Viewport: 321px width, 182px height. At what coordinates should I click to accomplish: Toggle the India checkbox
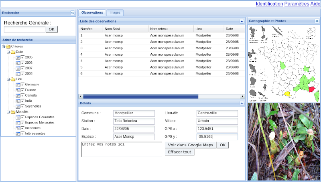pyautogui.click(x=22, y=101)
